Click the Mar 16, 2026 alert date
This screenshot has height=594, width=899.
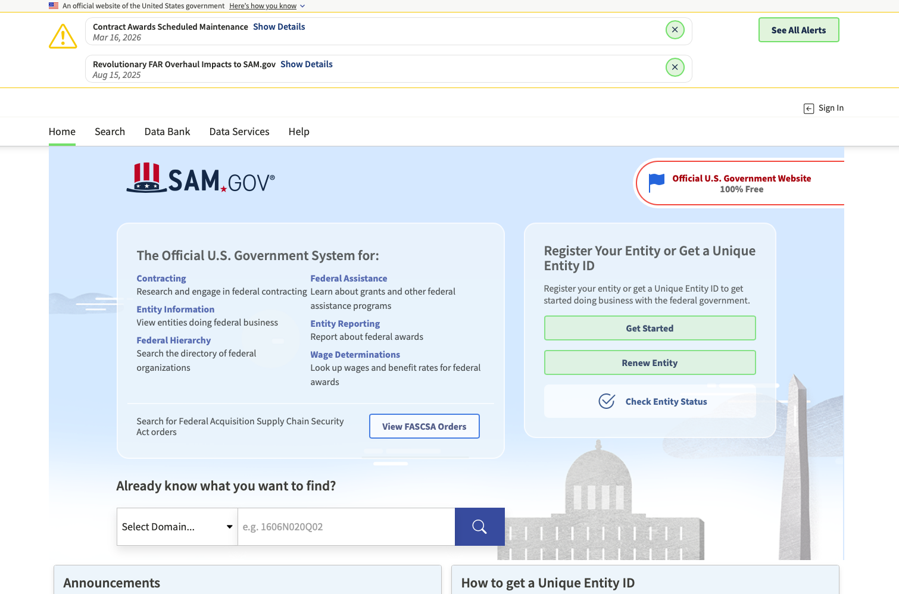[117, 37]
